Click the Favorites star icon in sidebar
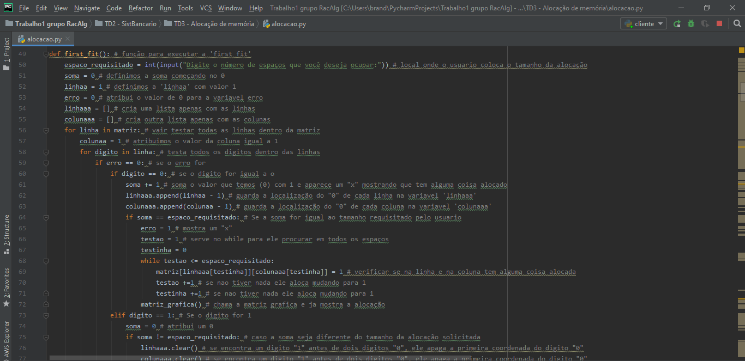The image size is (745, 361). pos(7,303)
